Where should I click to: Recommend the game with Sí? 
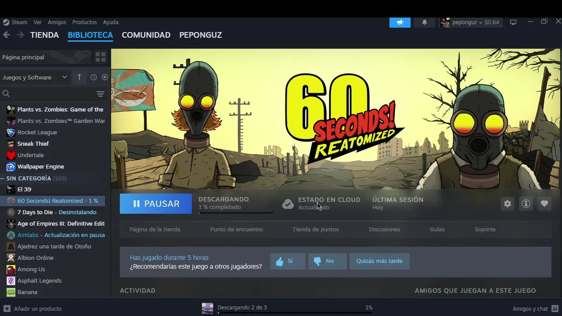click(288, 261)
